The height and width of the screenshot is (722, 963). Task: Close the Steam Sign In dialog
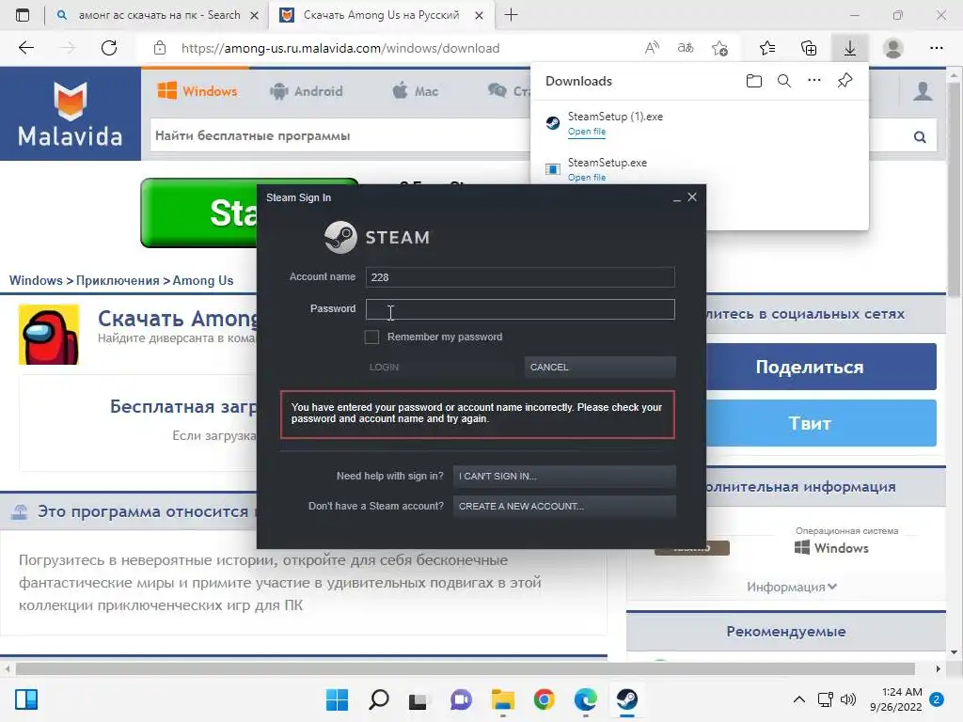(x=692, y=197)
